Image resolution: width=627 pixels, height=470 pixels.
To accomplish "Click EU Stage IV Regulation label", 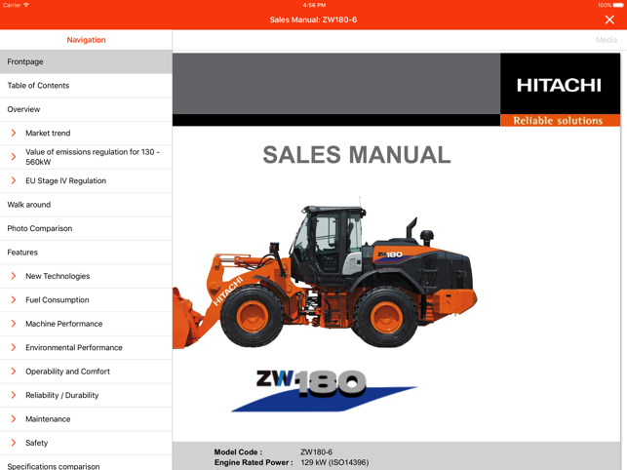I will [66, 180].
